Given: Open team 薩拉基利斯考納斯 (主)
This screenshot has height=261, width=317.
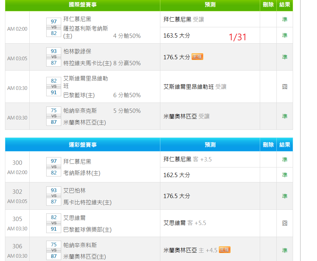Looking at the screenshot, I should point(85,32).
